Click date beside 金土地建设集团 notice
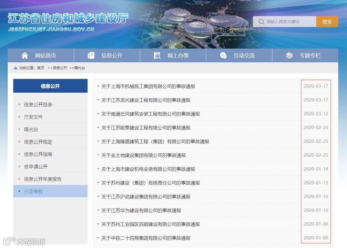The width and height of the screenshot is (347, 248). (316, 155)
